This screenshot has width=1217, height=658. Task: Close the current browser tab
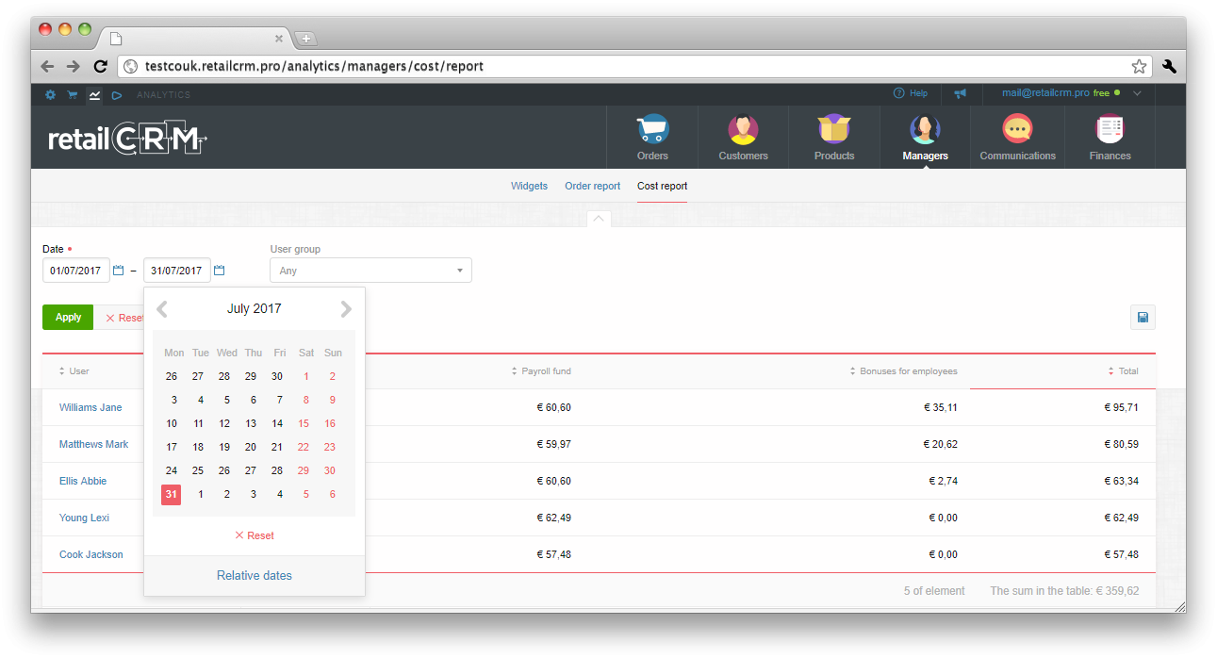coord(279,39)
